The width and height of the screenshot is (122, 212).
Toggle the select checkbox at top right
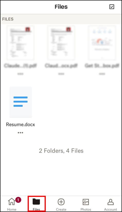112,7
